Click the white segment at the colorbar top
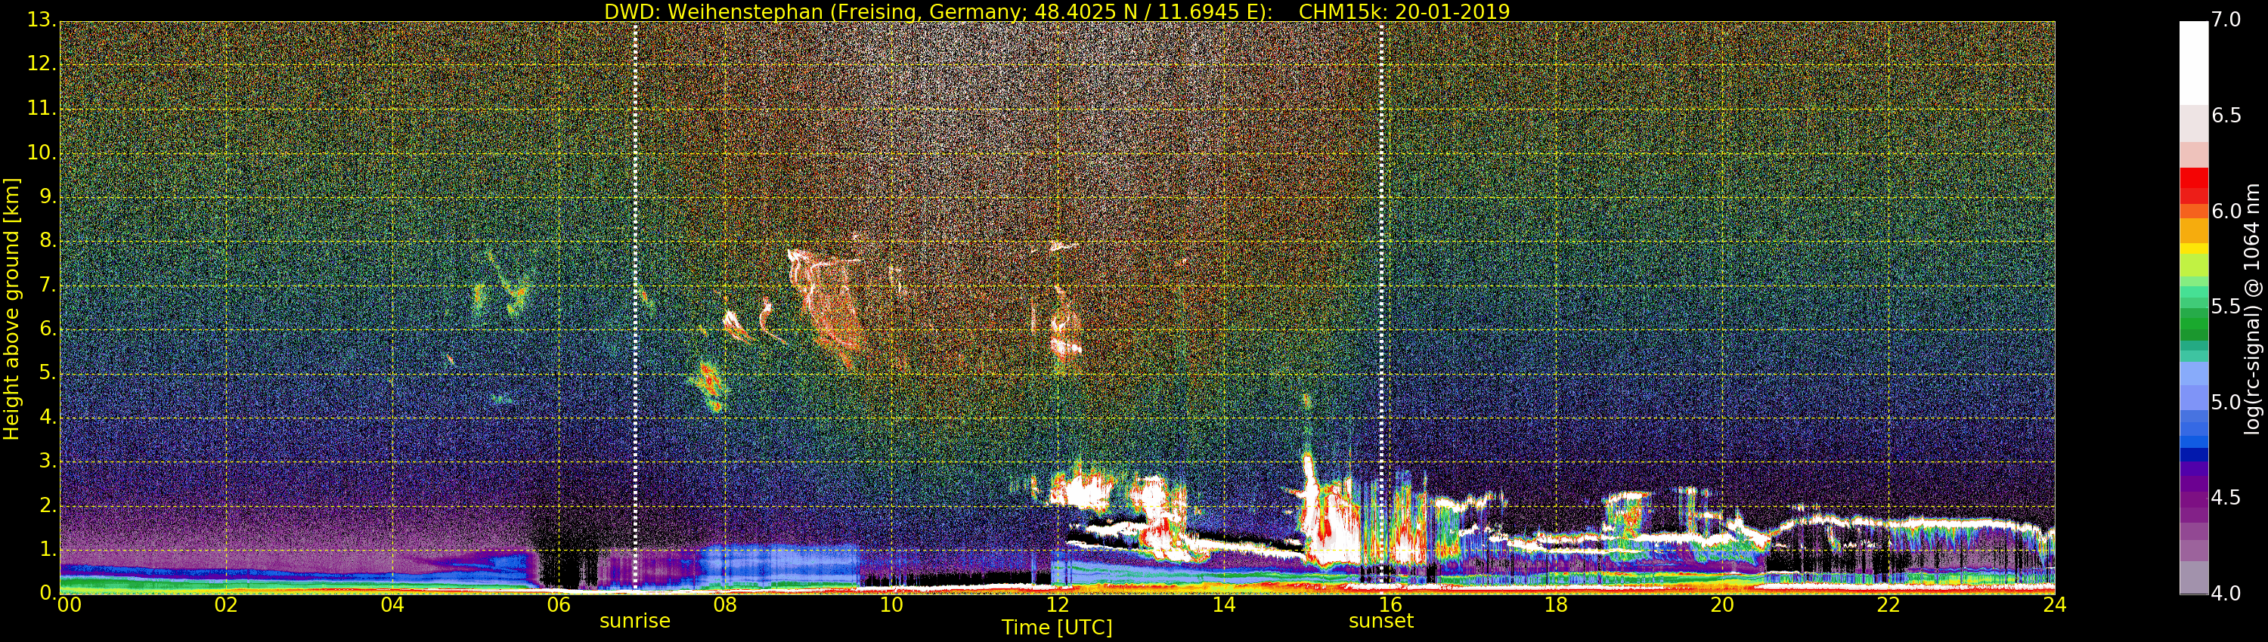 tap(2193, 63)
